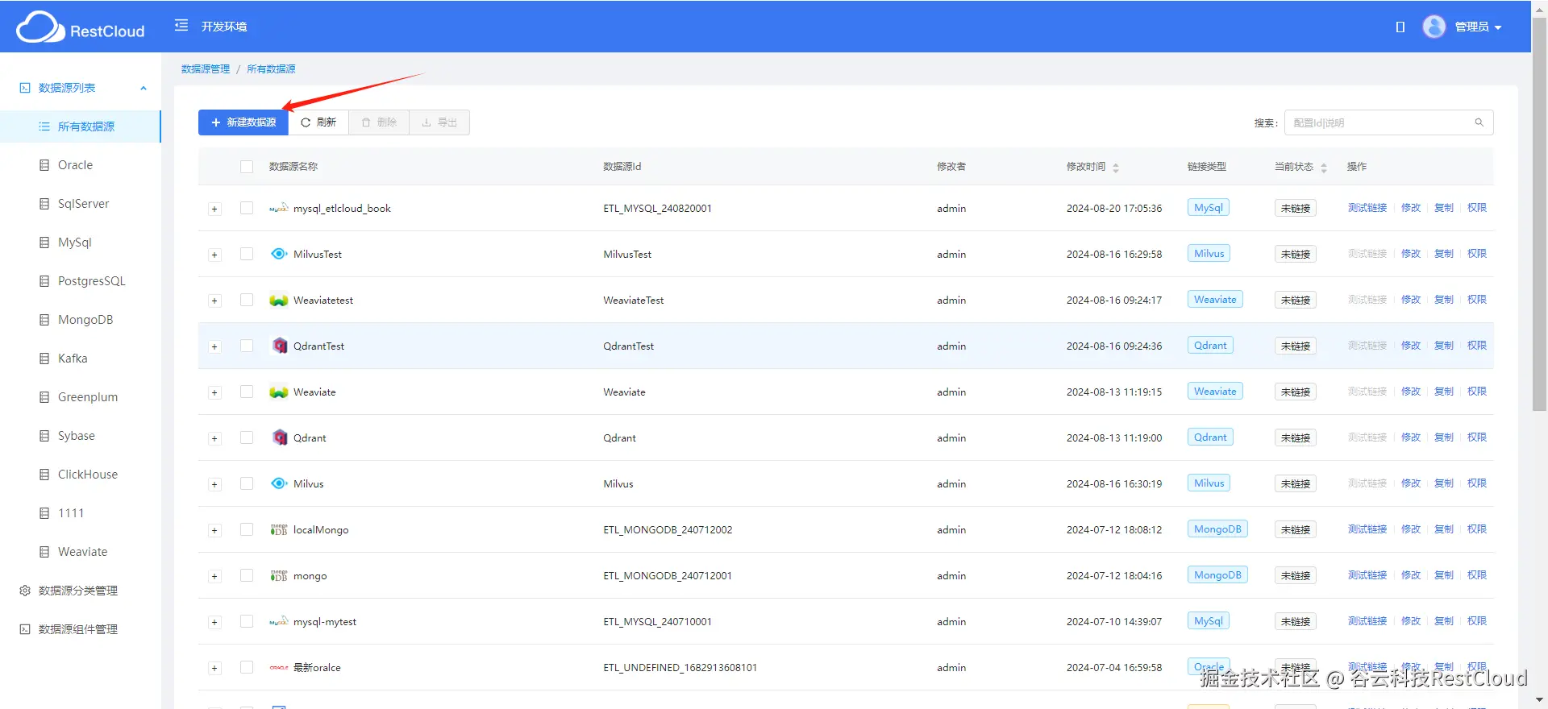Open ClickHouse in the sidebar
The width and height of the screenshot is (1548, 709).
pos(81,475)
